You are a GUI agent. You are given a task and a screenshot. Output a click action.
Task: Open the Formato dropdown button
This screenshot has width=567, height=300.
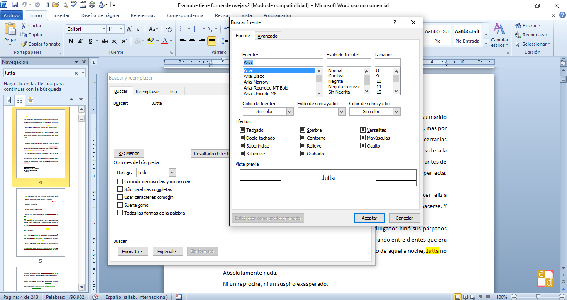click(133, 252)
